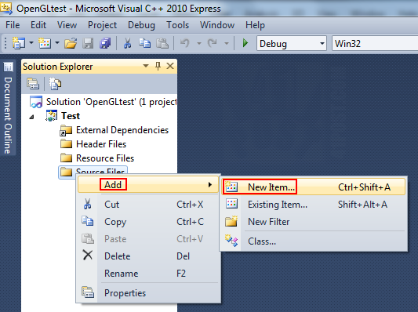Choose Properties from the context menu
The image size is (418, 312).
click(x=148, y=293)
